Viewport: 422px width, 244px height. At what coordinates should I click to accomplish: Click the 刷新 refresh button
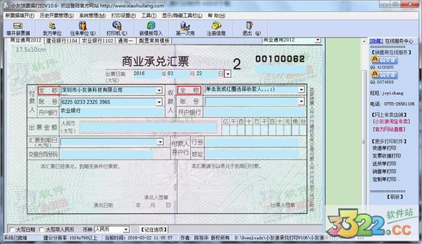tap(395, 197)
